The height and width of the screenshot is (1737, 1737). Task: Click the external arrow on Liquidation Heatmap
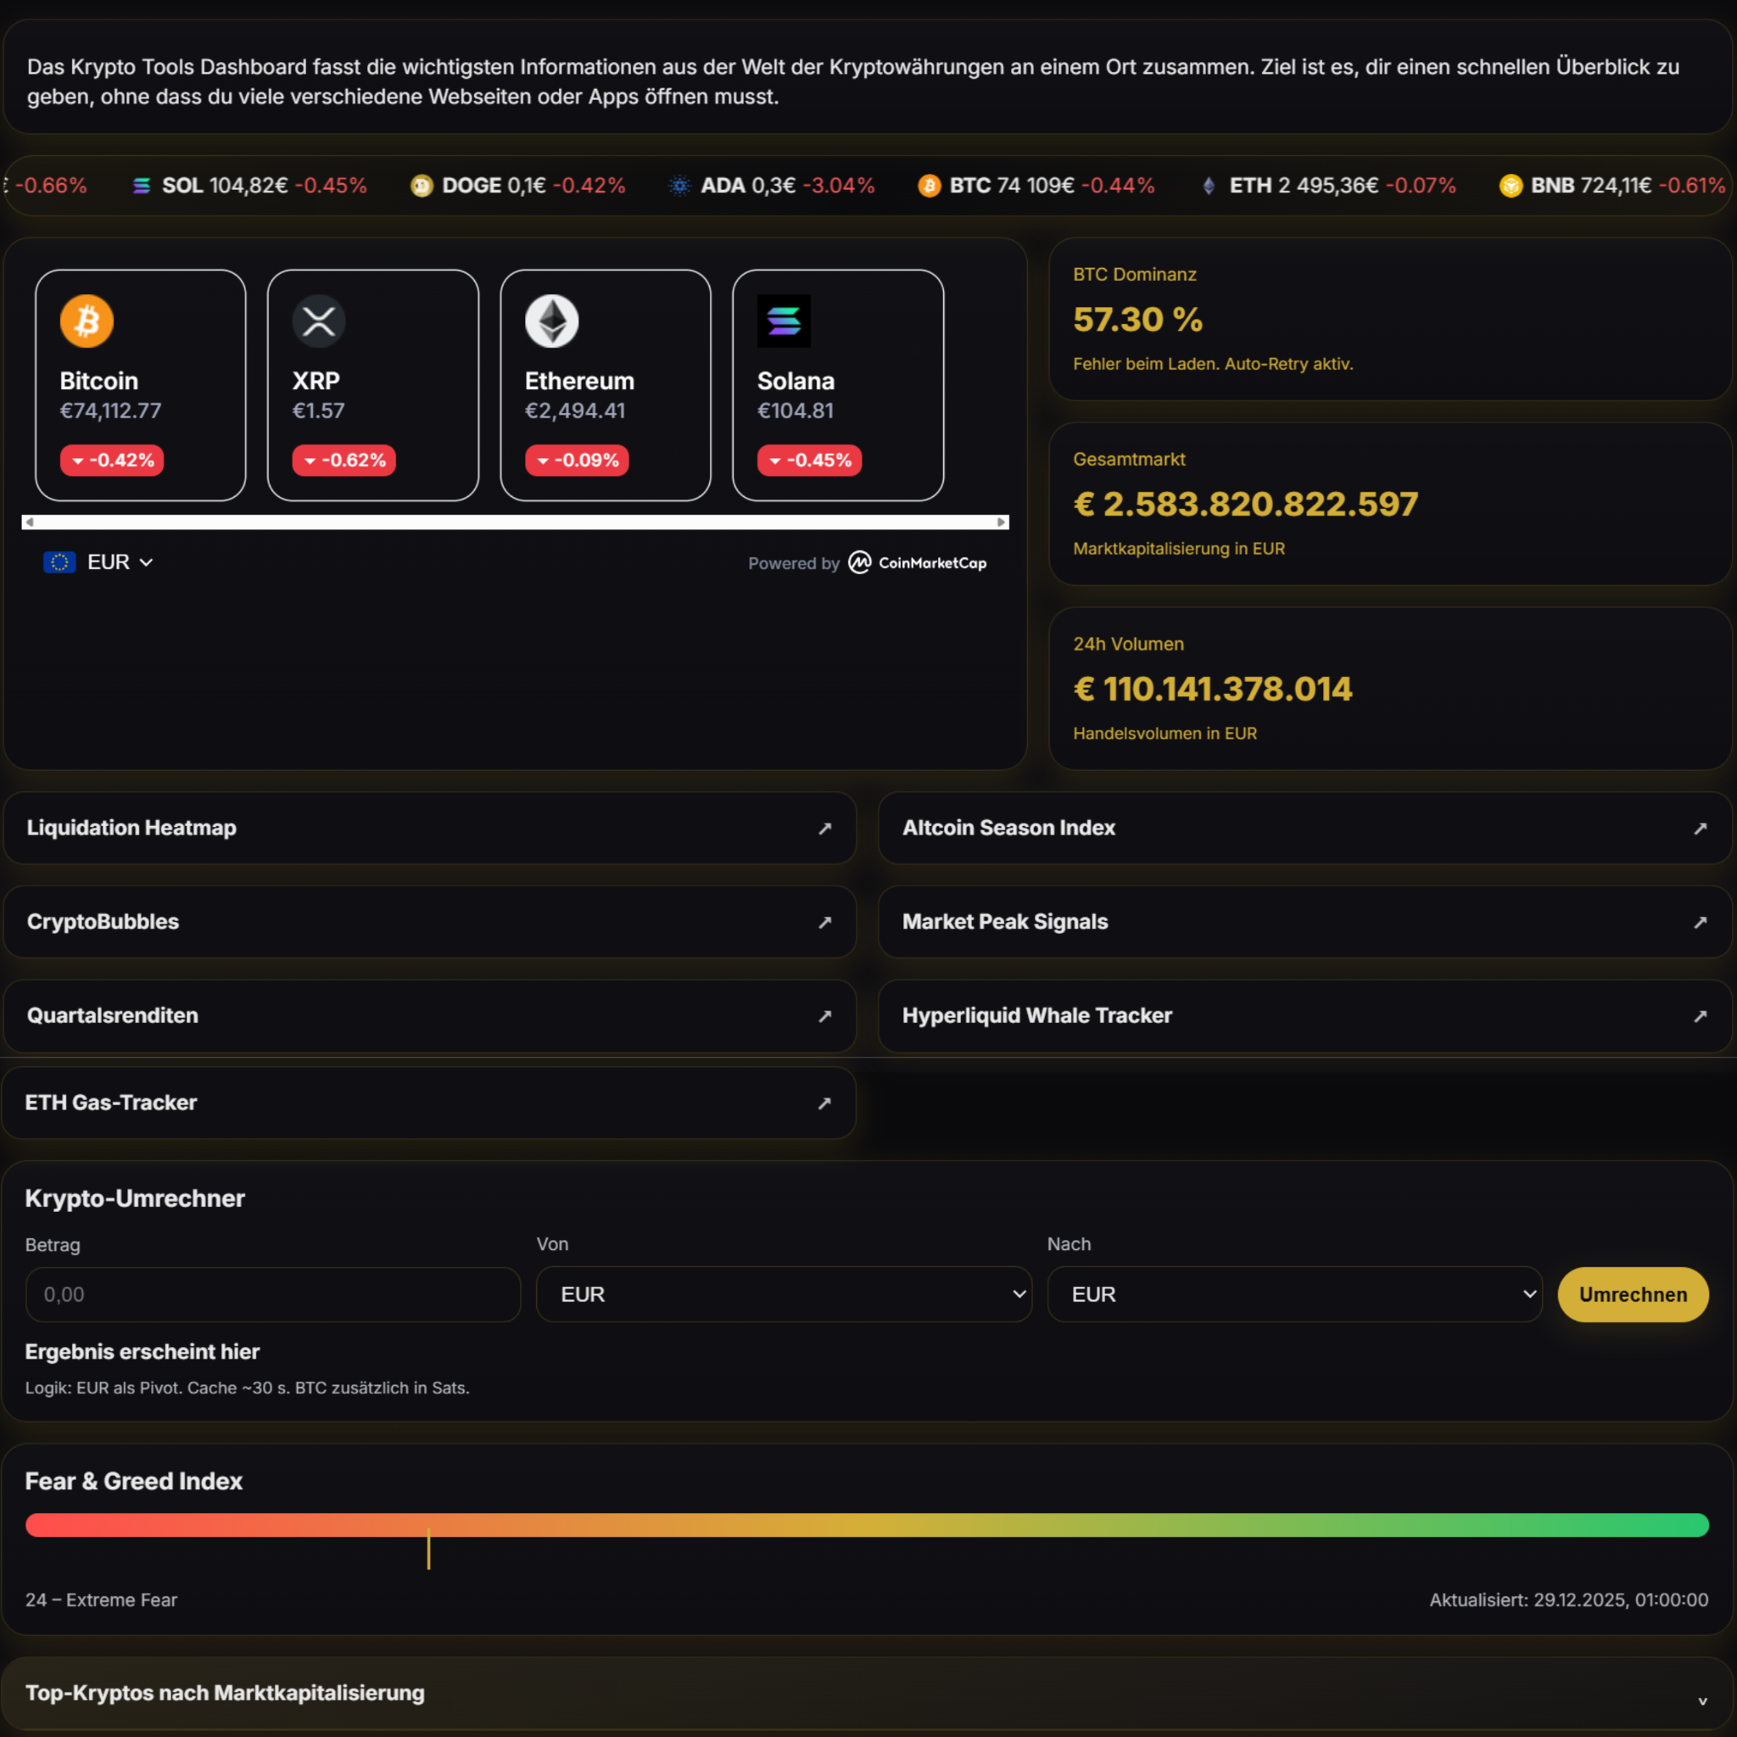point(824,828)
